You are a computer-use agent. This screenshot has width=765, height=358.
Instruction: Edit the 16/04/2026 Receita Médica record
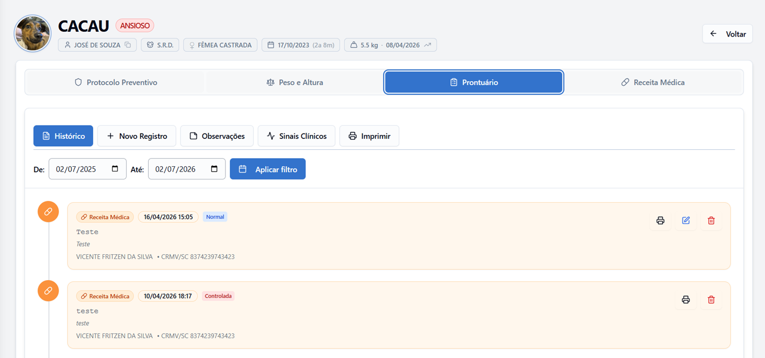pos(686,220)
